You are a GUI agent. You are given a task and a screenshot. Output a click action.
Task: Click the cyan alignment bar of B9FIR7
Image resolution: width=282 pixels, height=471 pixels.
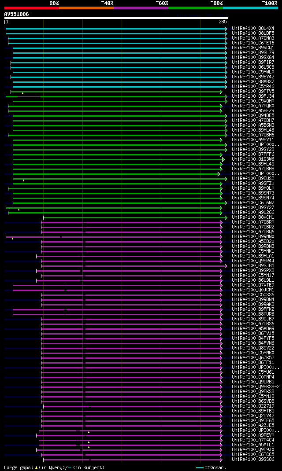118,63
